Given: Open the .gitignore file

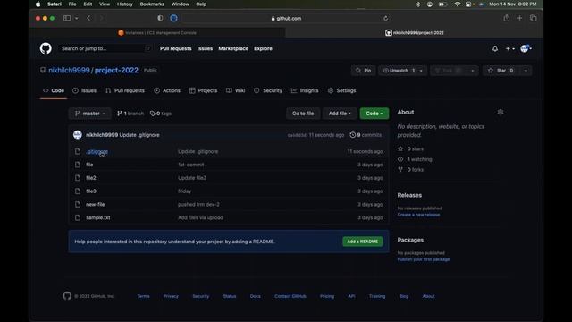Looking at the screenshot, I should point(97,151).
